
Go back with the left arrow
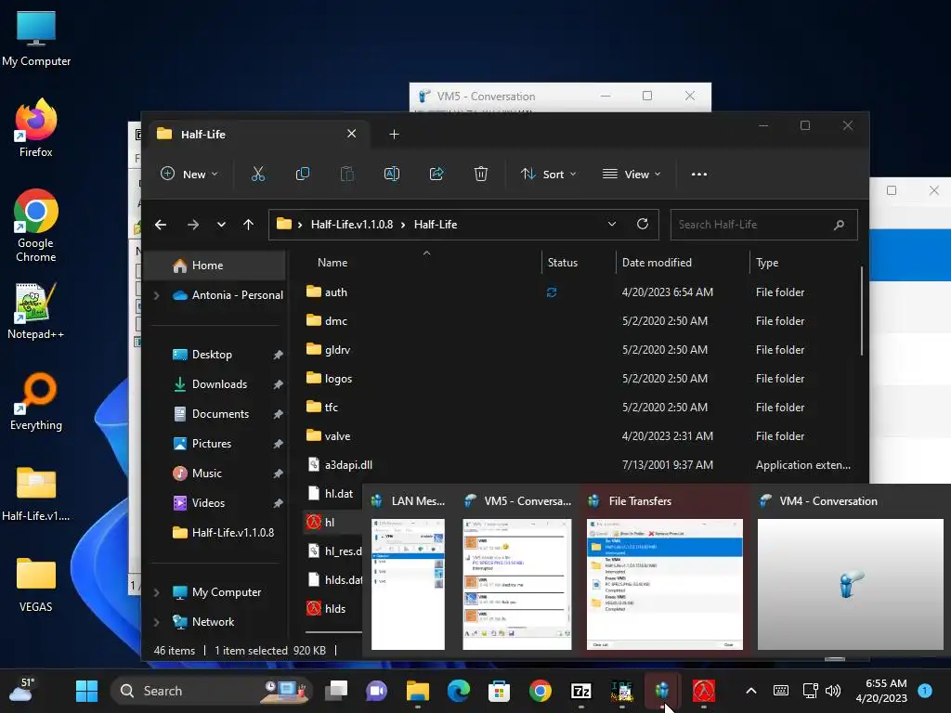pyautogui.click(x=161, y=225)
